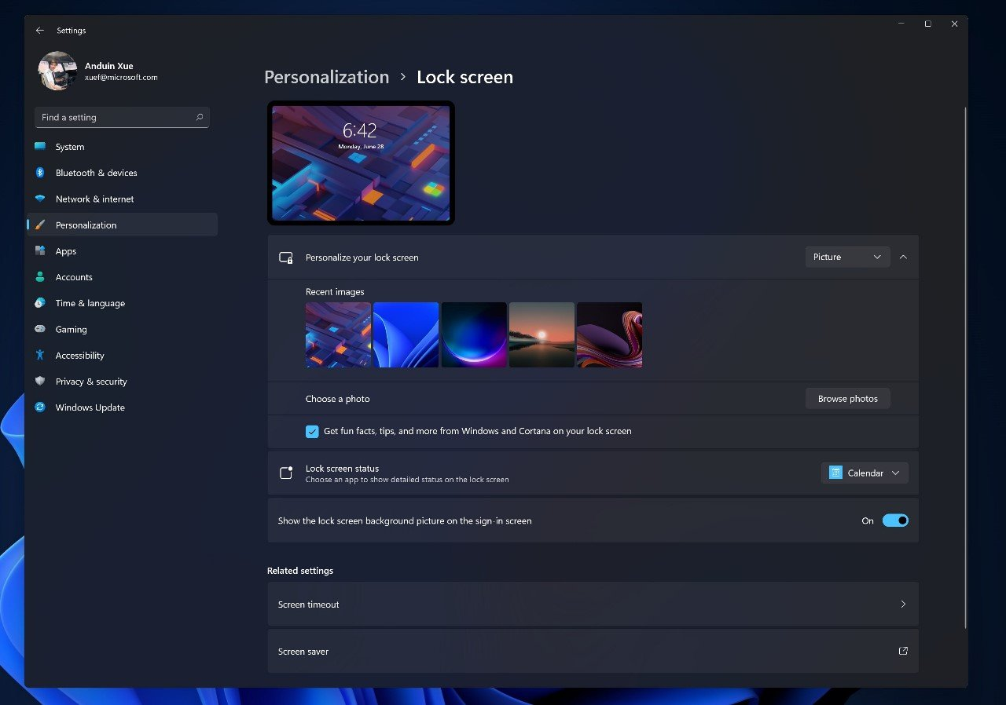Go back to Personalization breadcrumb
The image size is (1006, 705).
coord(326,77)
